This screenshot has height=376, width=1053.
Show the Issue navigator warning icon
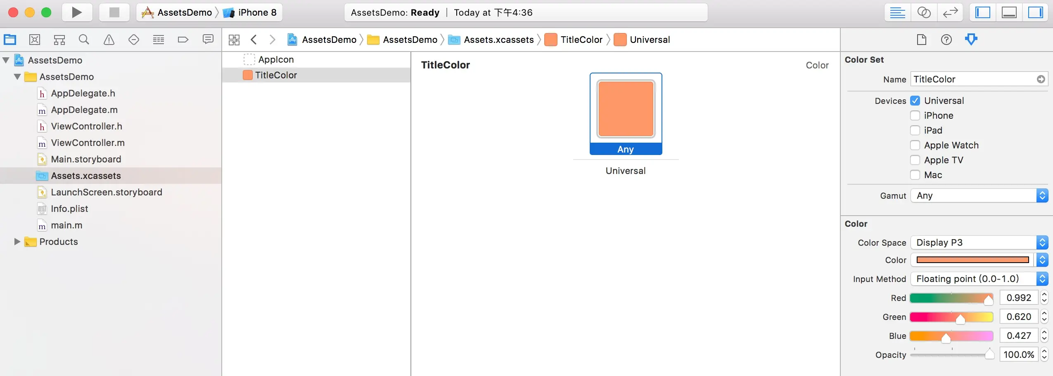(x=109, y=39)
